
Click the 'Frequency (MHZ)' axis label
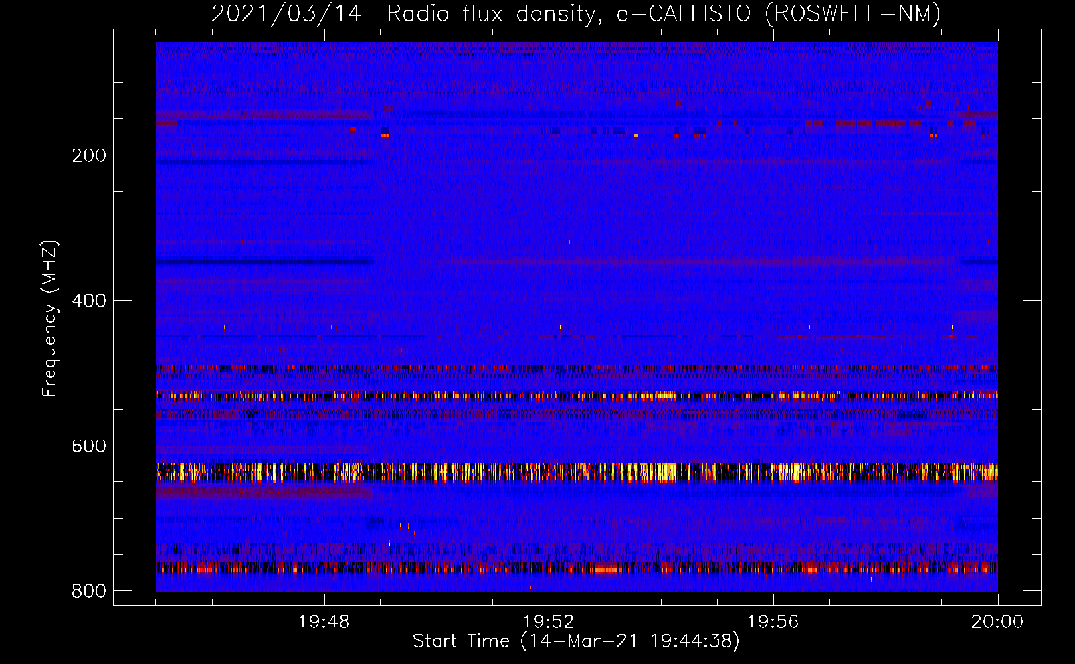(49, 319)
